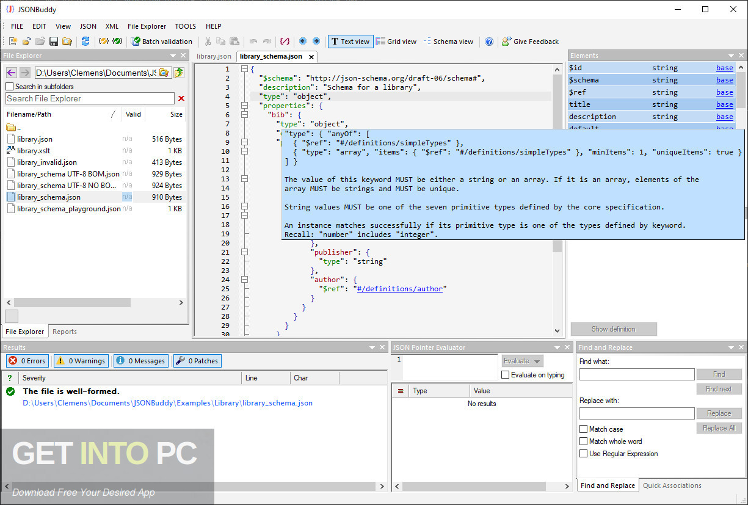Click the blue Reload arrows icon
The width and height of the screenshot is (748, 505).
(x=85, y=42)
